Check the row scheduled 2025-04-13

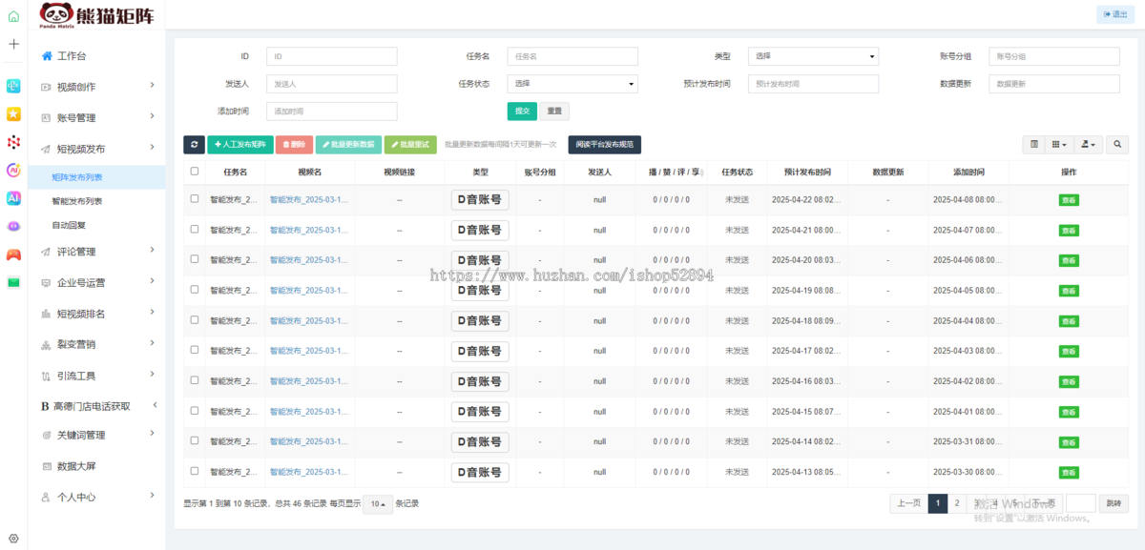coord(195,471)
